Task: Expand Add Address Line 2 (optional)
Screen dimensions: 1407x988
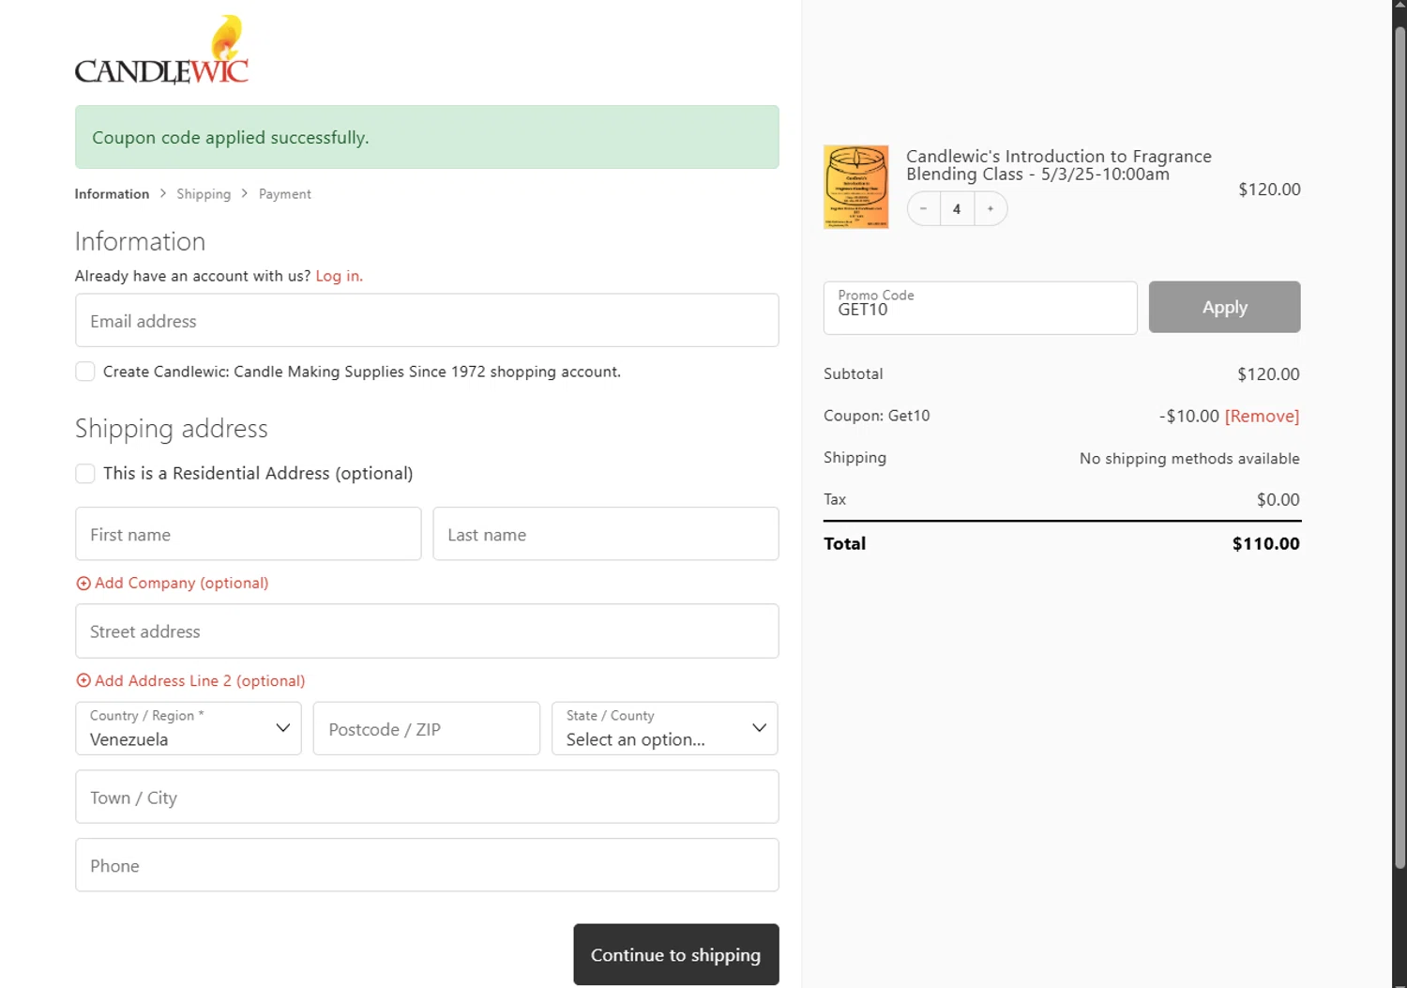Action: coord(190,680)
